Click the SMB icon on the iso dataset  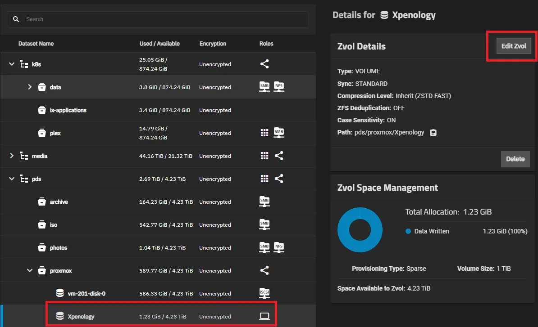[x=264, y=224]
